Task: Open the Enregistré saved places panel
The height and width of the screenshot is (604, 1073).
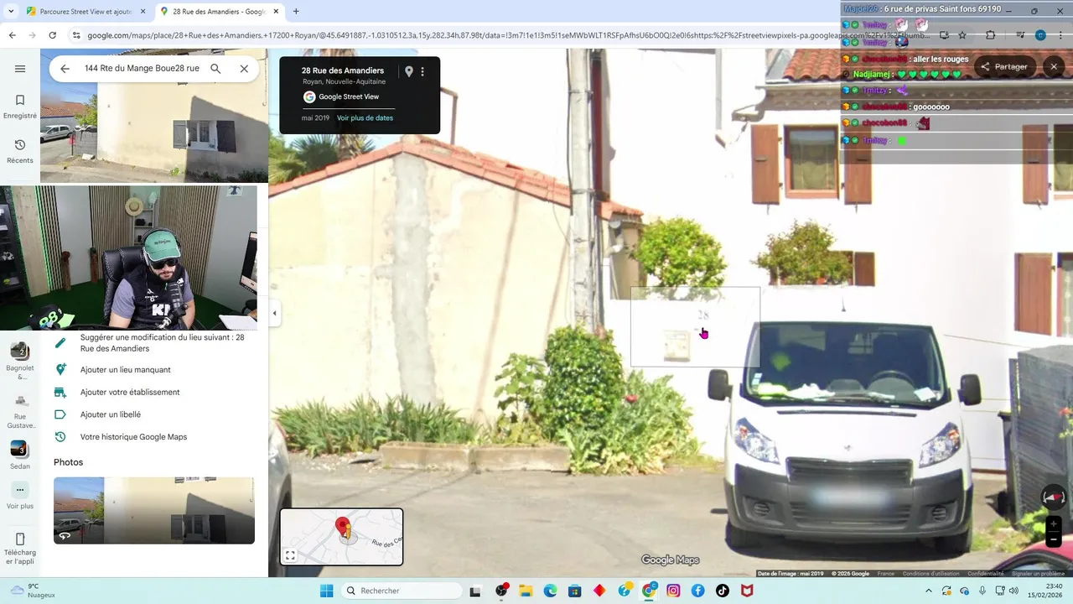Action: point(20,107)
